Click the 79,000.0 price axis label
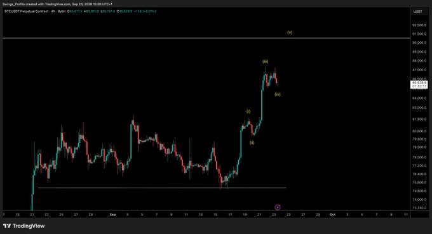432x234 pixels. point(419,147)
